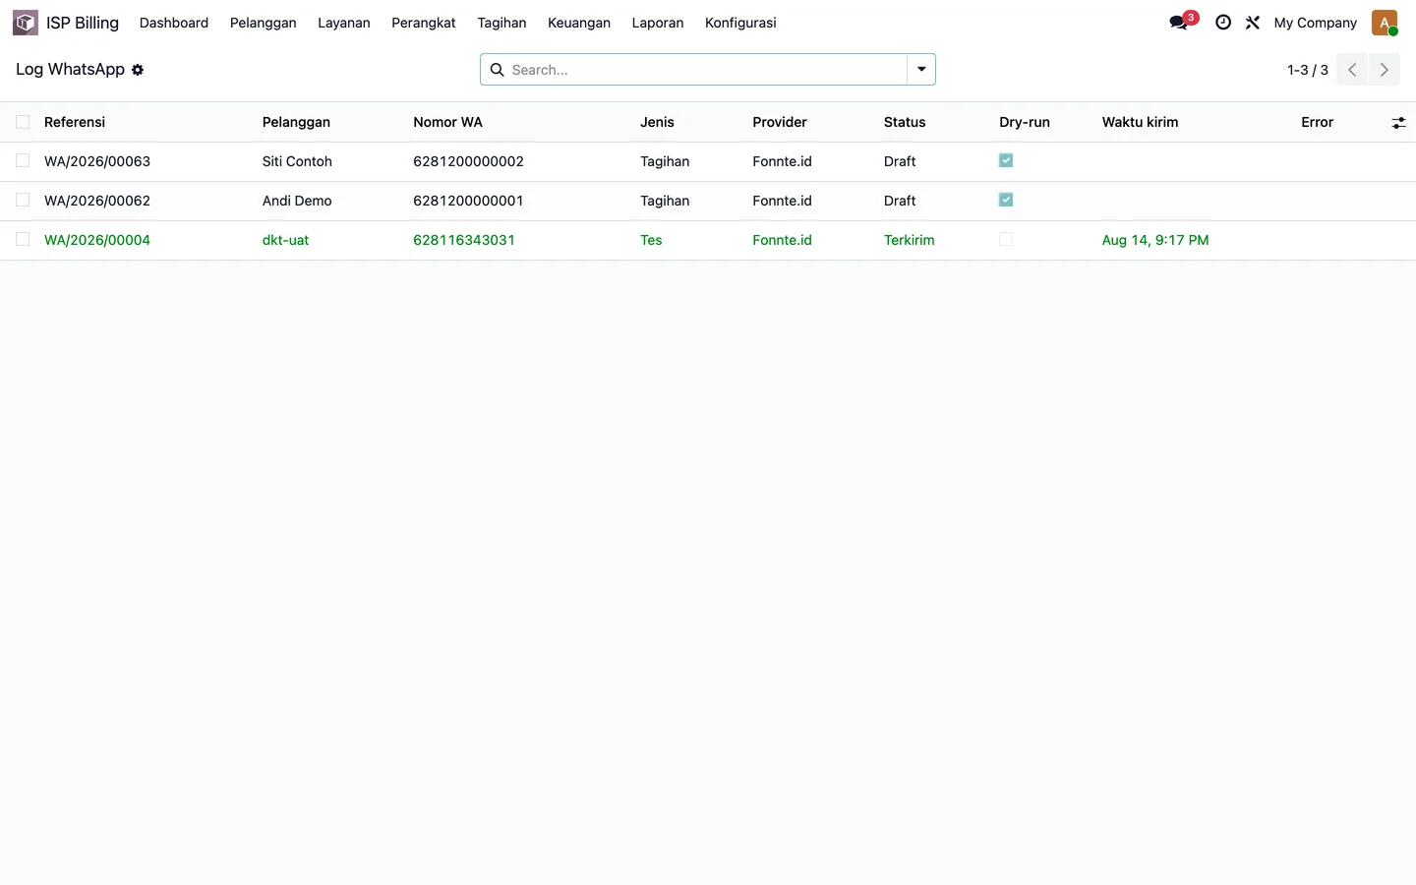Image resolution: width=1416 pixels, height=885 pixels.
Task: Expand the search options dropdown arrow
Action: click(921, 70)
